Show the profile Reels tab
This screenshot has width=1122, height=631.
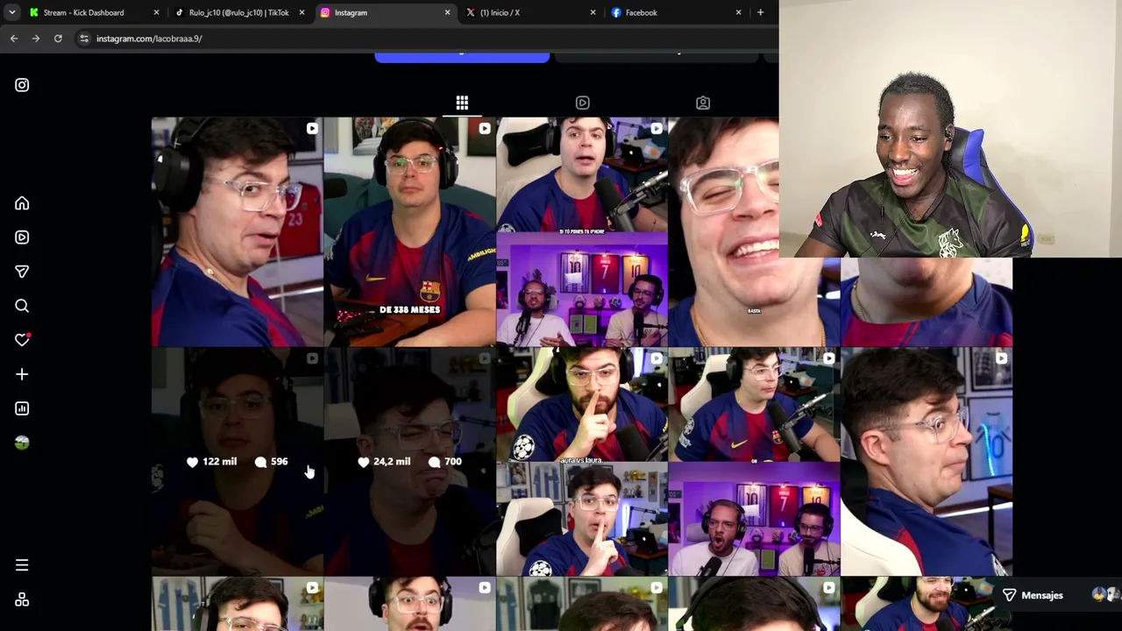tap(582, 103)
